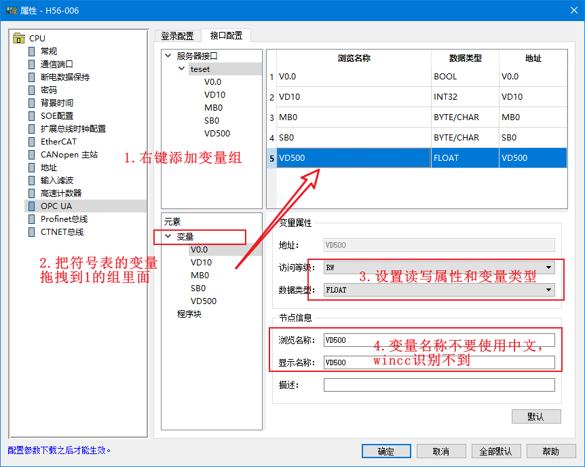This screenshot has width=585, height=467.
Task: Click the page icon beside CTNET总线
Action: [32, 232]
